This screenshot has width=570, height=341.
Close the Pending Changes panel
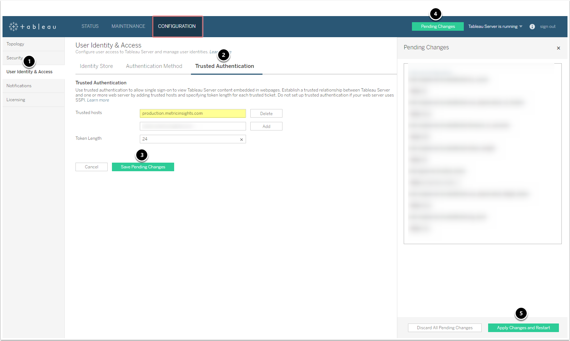click(558, 48)
